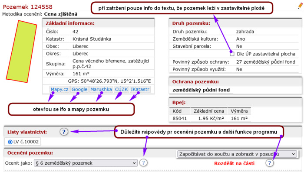Viewport: 304px width, 172px height.
Task: Open help icon beside Ocenit jako dropdown
Action: point(143,163)
